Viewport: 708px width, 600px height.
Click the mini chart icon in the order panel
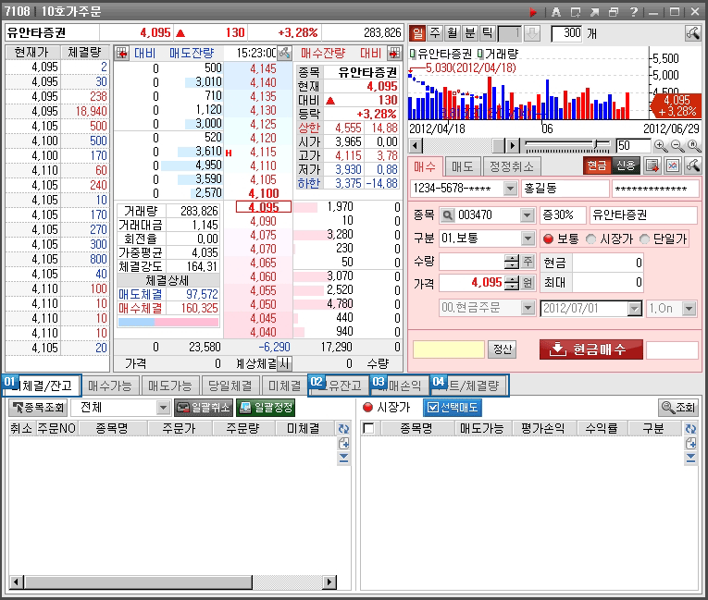(x=672, y=166)
